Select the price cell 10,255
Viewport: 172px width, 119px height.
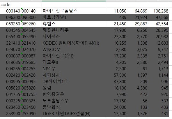(117, 43)
